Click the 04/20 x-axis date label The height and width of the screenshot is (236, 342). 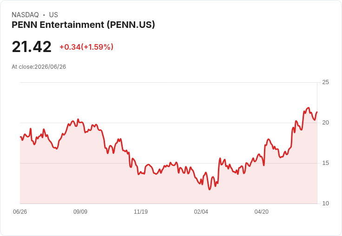point(262,212)
